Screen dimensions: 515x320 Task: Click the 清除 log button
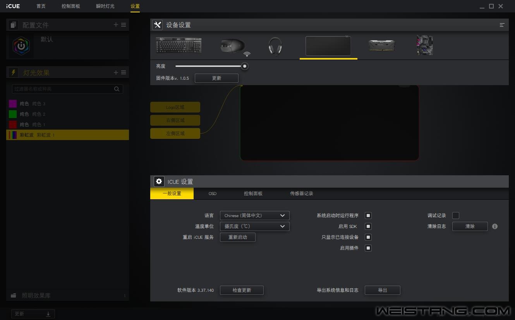coord(470,226)
